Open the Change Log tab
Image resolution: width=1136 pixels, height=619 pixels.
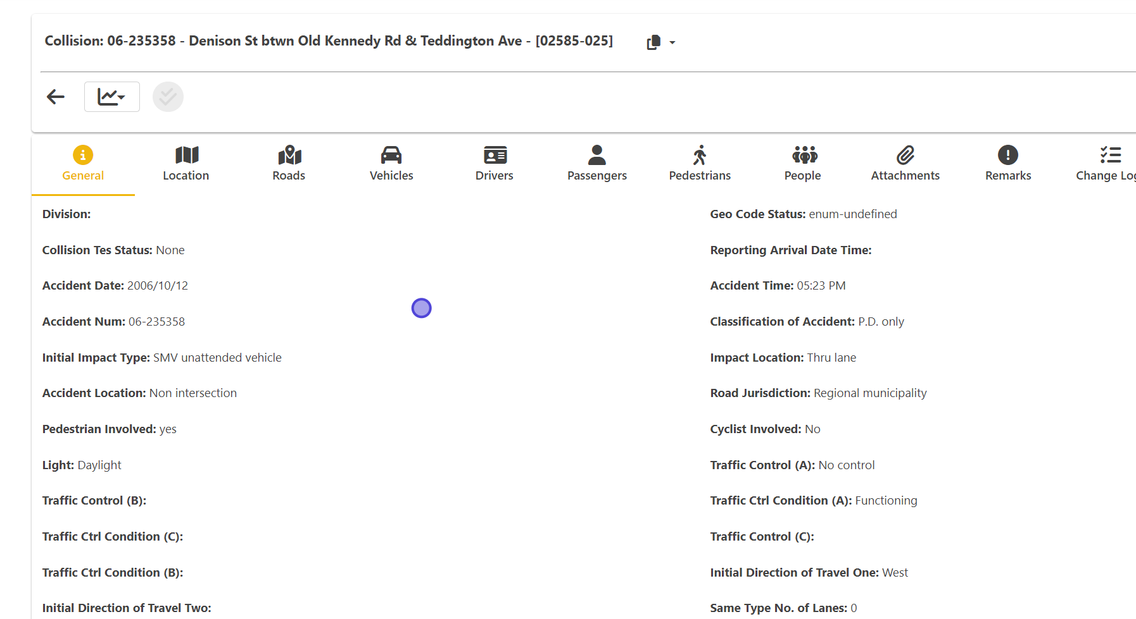pyautogui.click(x=1106, y=164)
